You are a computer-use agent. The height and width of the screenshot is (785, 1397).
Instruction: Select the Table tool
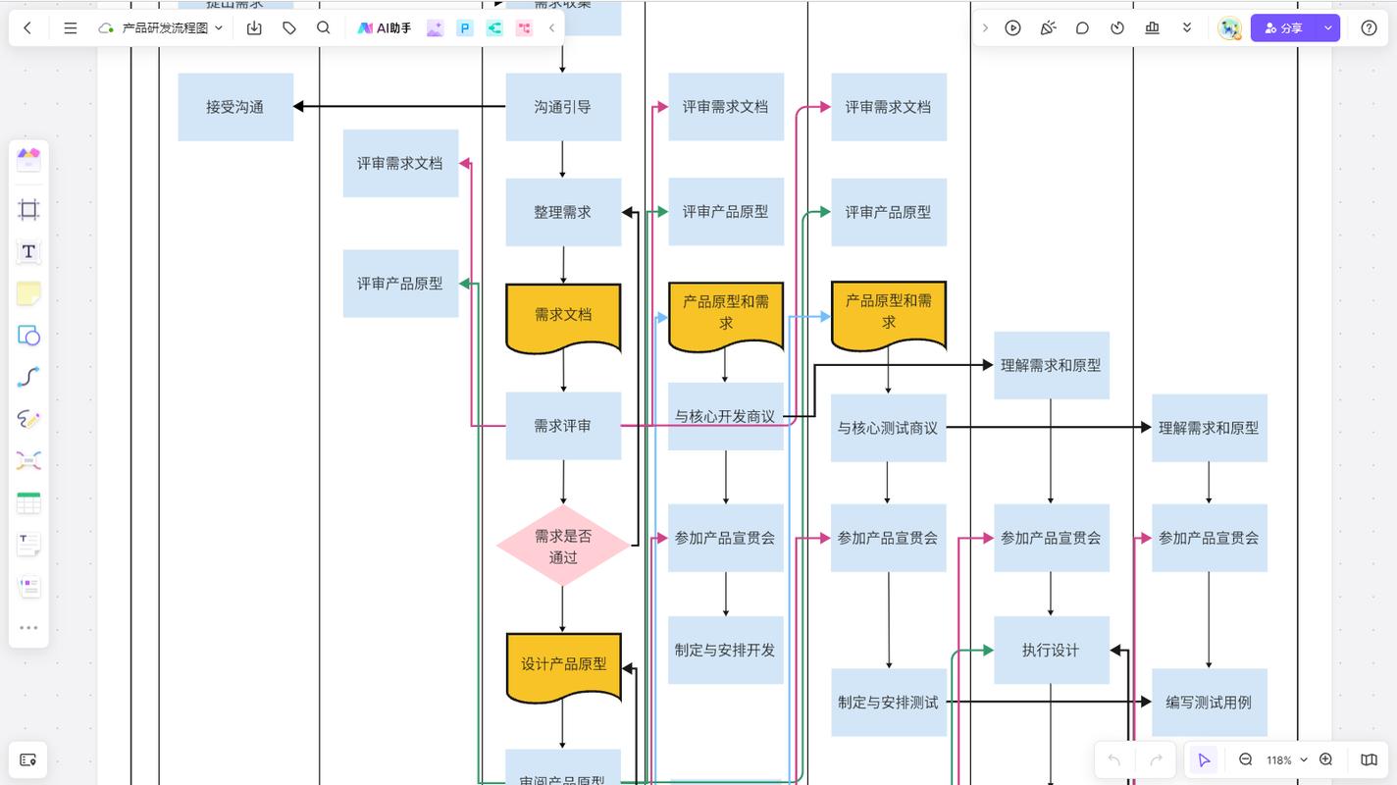coord(28,503)
